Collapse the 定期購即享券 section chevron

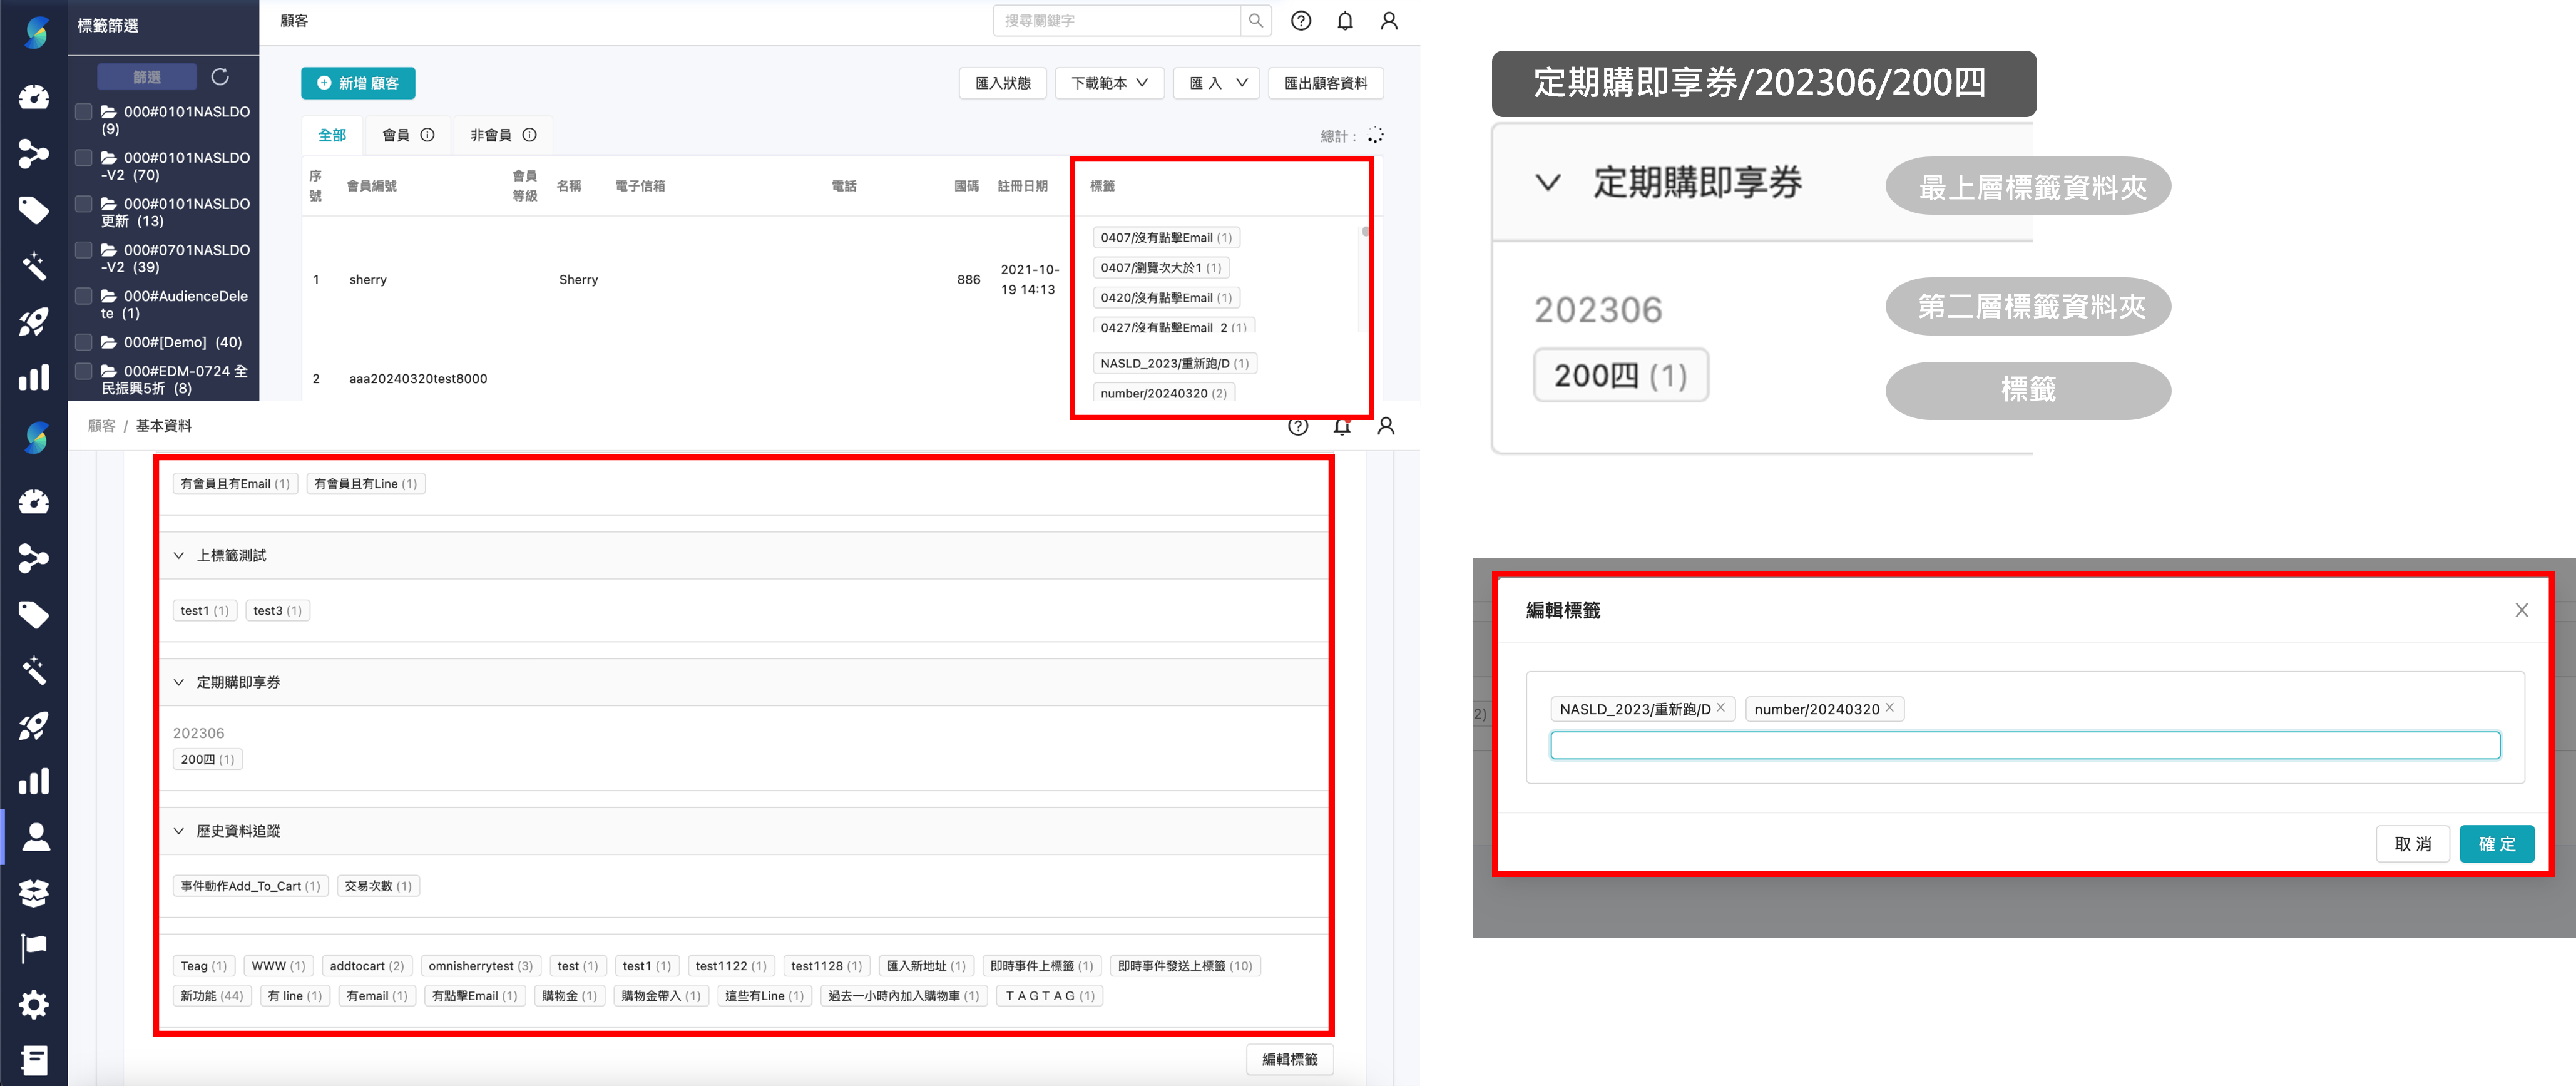pos(178,682)
